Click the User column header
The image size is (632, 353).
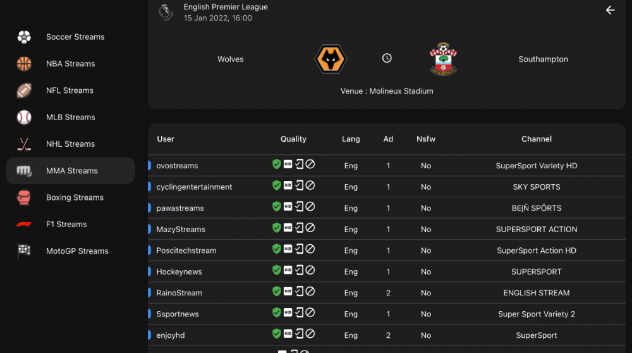click(166, 139)
